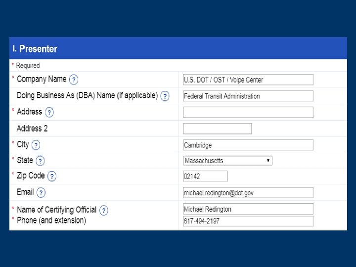Click the 'I. Presenter' section header
This screenshot has width=356, height=267.
click(178, 48)
